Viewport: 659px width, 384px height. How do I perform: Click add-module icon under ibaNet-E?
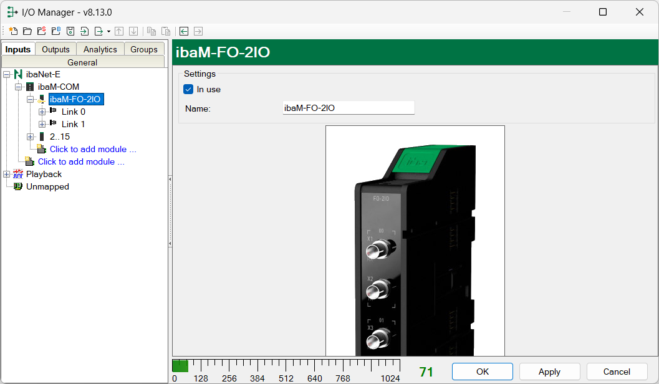pos(29,161)
